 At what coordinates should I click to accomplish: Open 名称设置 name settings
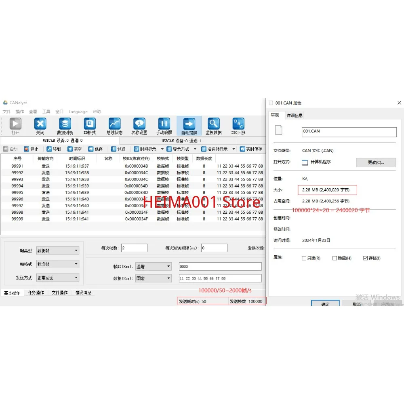pos(139,125)
